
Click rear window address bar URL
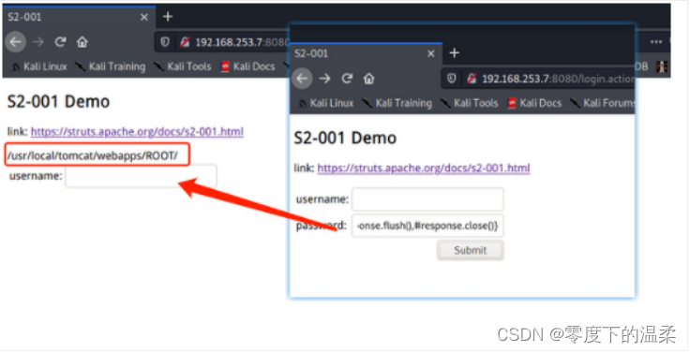coord(242,42)
